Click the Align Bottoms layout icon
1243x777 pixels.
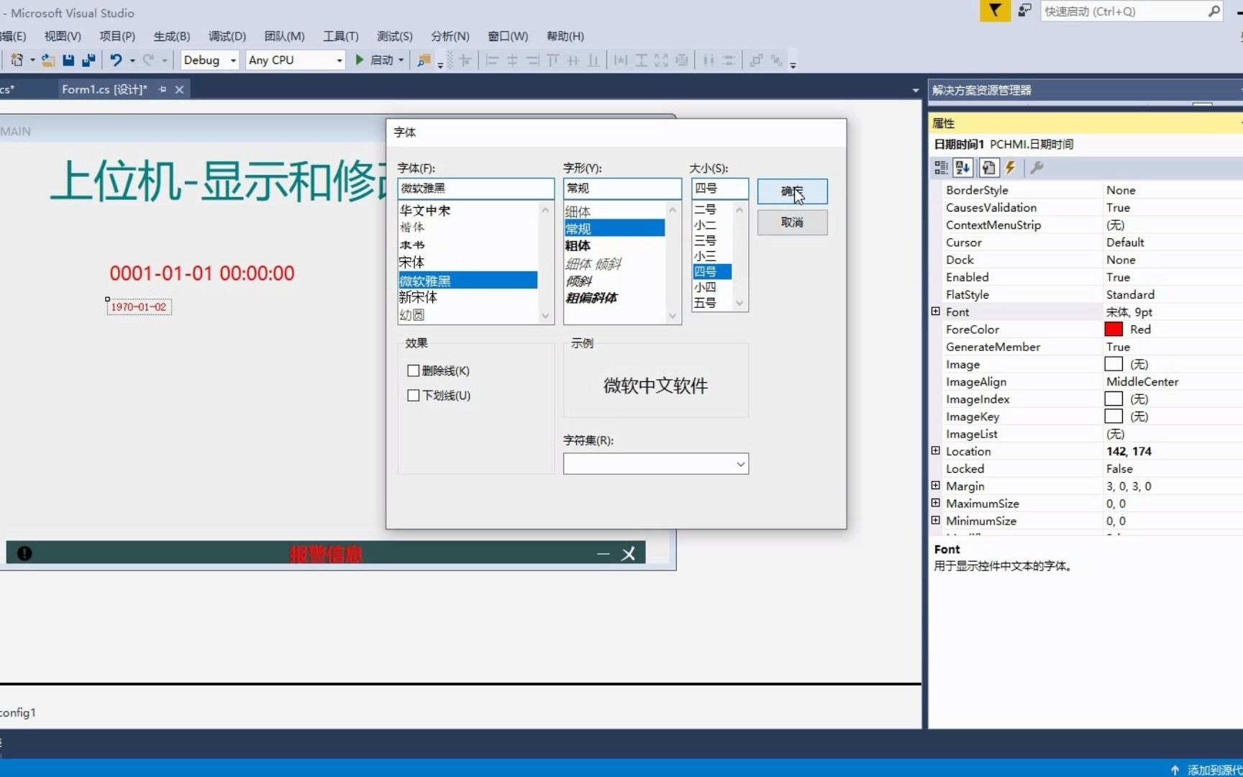point(593,60)
